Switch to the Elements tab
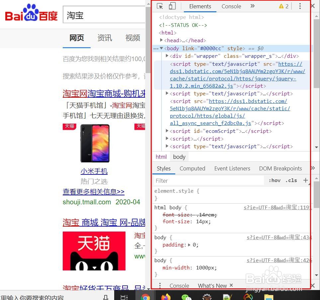This screenshot has width=320, height=300. click(x=200, y=6)
